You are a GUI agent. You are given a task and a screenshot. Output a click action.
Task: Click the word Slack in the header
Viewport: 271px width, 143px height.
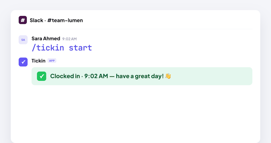coord(36,20)
